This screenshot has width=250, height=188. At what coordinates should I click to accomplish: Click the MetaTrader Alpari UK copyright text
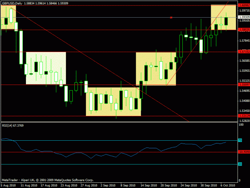tap(48, 180)
